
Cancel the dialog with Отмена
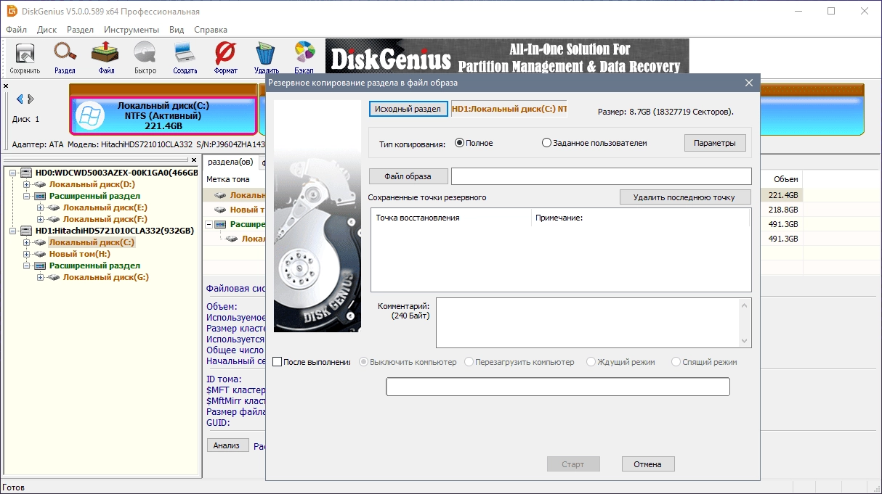[647, 464]
